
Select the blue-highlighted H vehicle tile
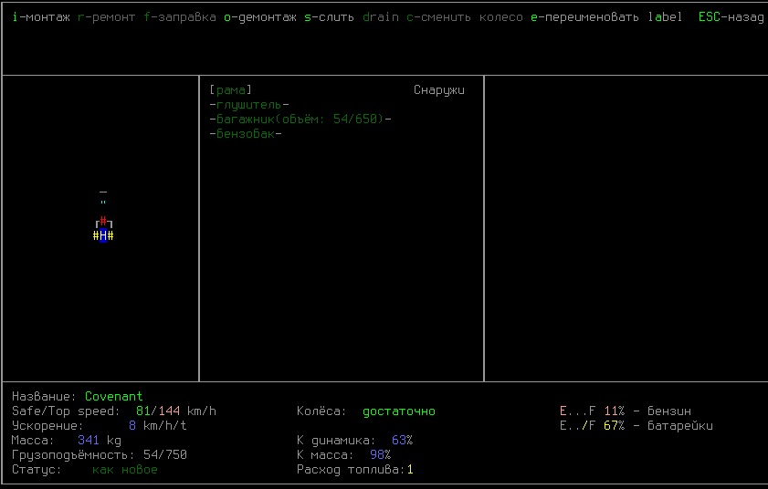click(x=103, y=235)
